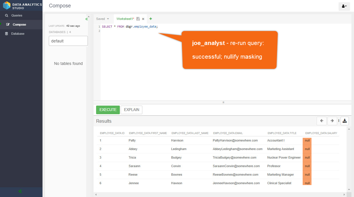The image size is (354, 197).
Task: Expand the Saved queries dropdown
Action: coord(103,19)
